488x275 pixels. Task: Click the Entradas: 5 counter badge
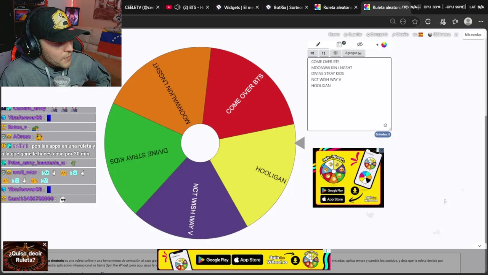(x=383, y=134)
